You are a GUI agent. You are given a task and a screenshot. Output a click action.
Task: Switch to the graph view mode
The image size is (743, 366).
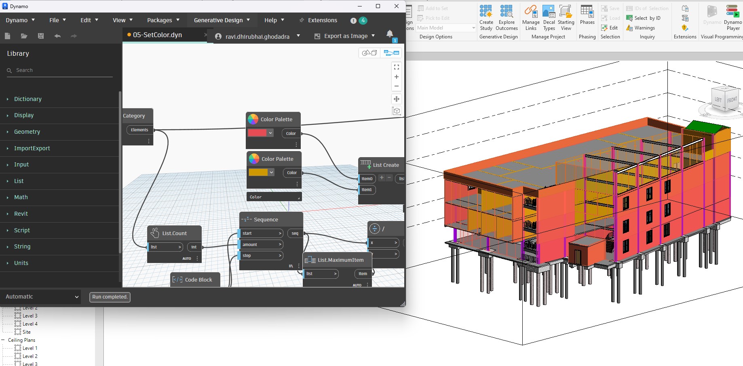tap(391, 53)
